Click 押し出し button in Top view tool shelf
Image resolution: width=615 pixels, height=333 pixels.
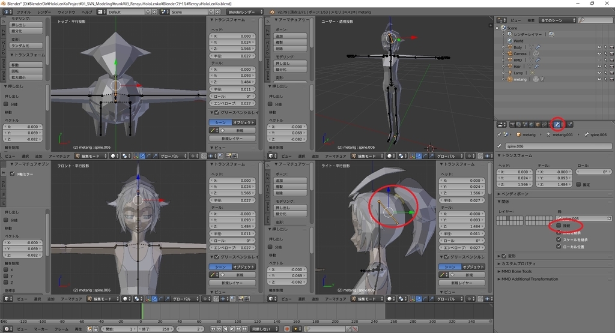26,25
